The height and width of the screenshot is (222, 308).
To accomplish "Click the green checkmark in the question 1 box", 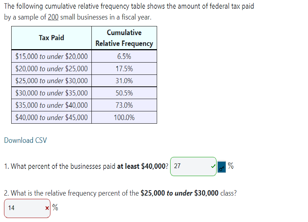I will 213,166.
